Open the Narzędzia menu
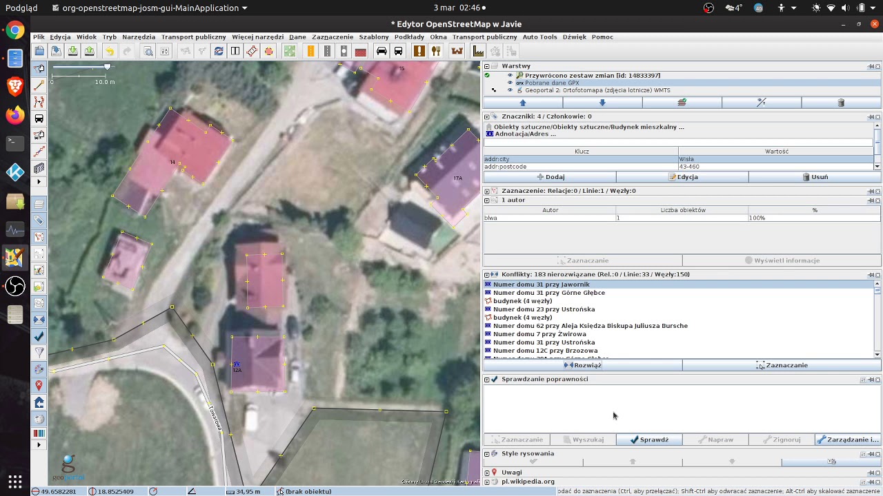Screen dimensions: 883x496 [x=139, y=37]
